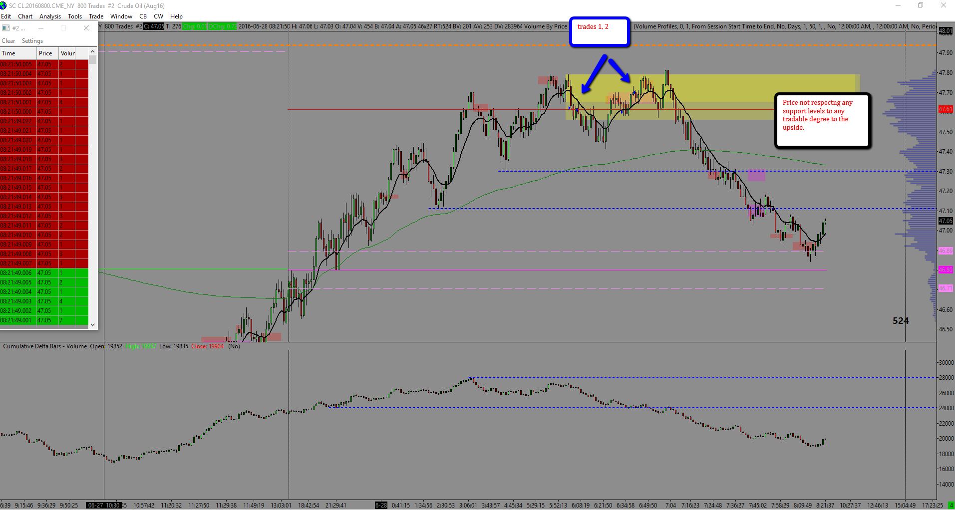Click the 524 countdown number on chart
This screenshot has width=955, height=510.
point(901,321)
